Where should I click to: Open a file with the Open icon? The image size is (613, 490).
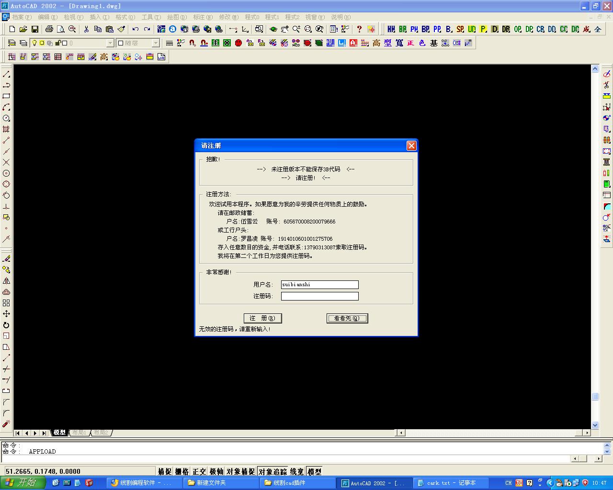tap(23, 29)
